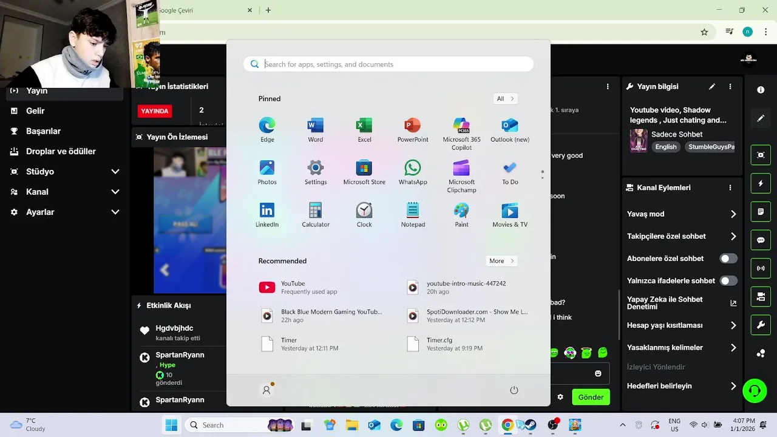The width and height of the screenshot is (777, 437).
Task: Open the green headset support button
Action: 755,390
